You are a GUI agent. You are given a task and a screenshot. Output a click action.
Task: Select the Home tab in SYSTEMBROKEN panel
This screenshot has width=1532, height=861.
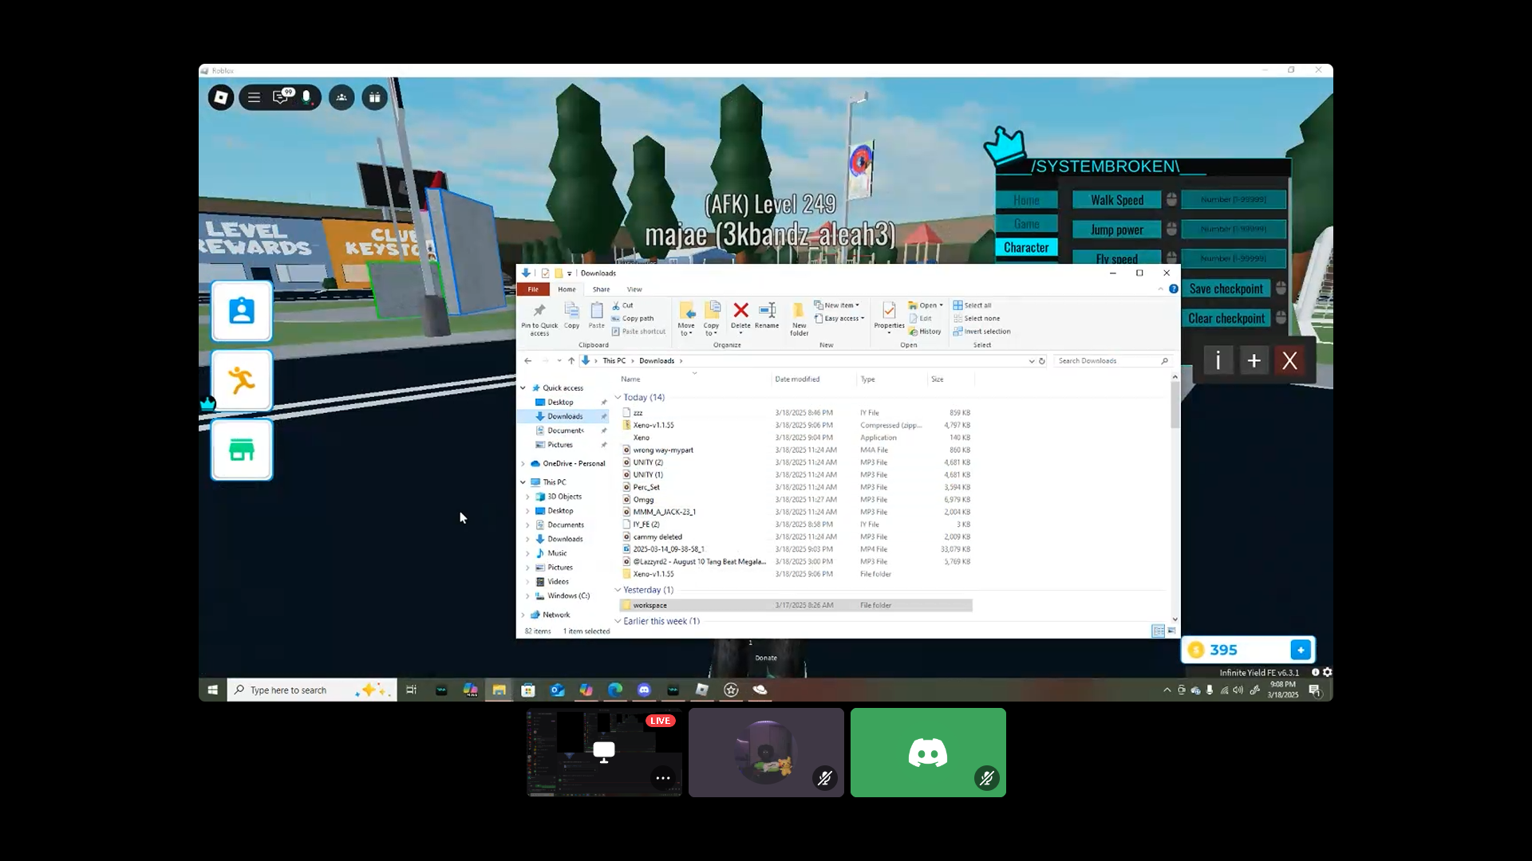(x=1026, y=200)
